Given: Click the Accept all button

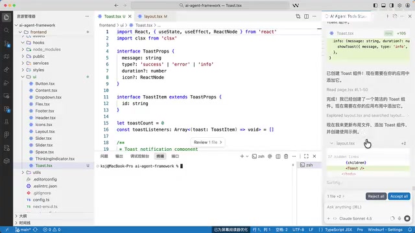Looking at the screenshot, I should 399,196.
